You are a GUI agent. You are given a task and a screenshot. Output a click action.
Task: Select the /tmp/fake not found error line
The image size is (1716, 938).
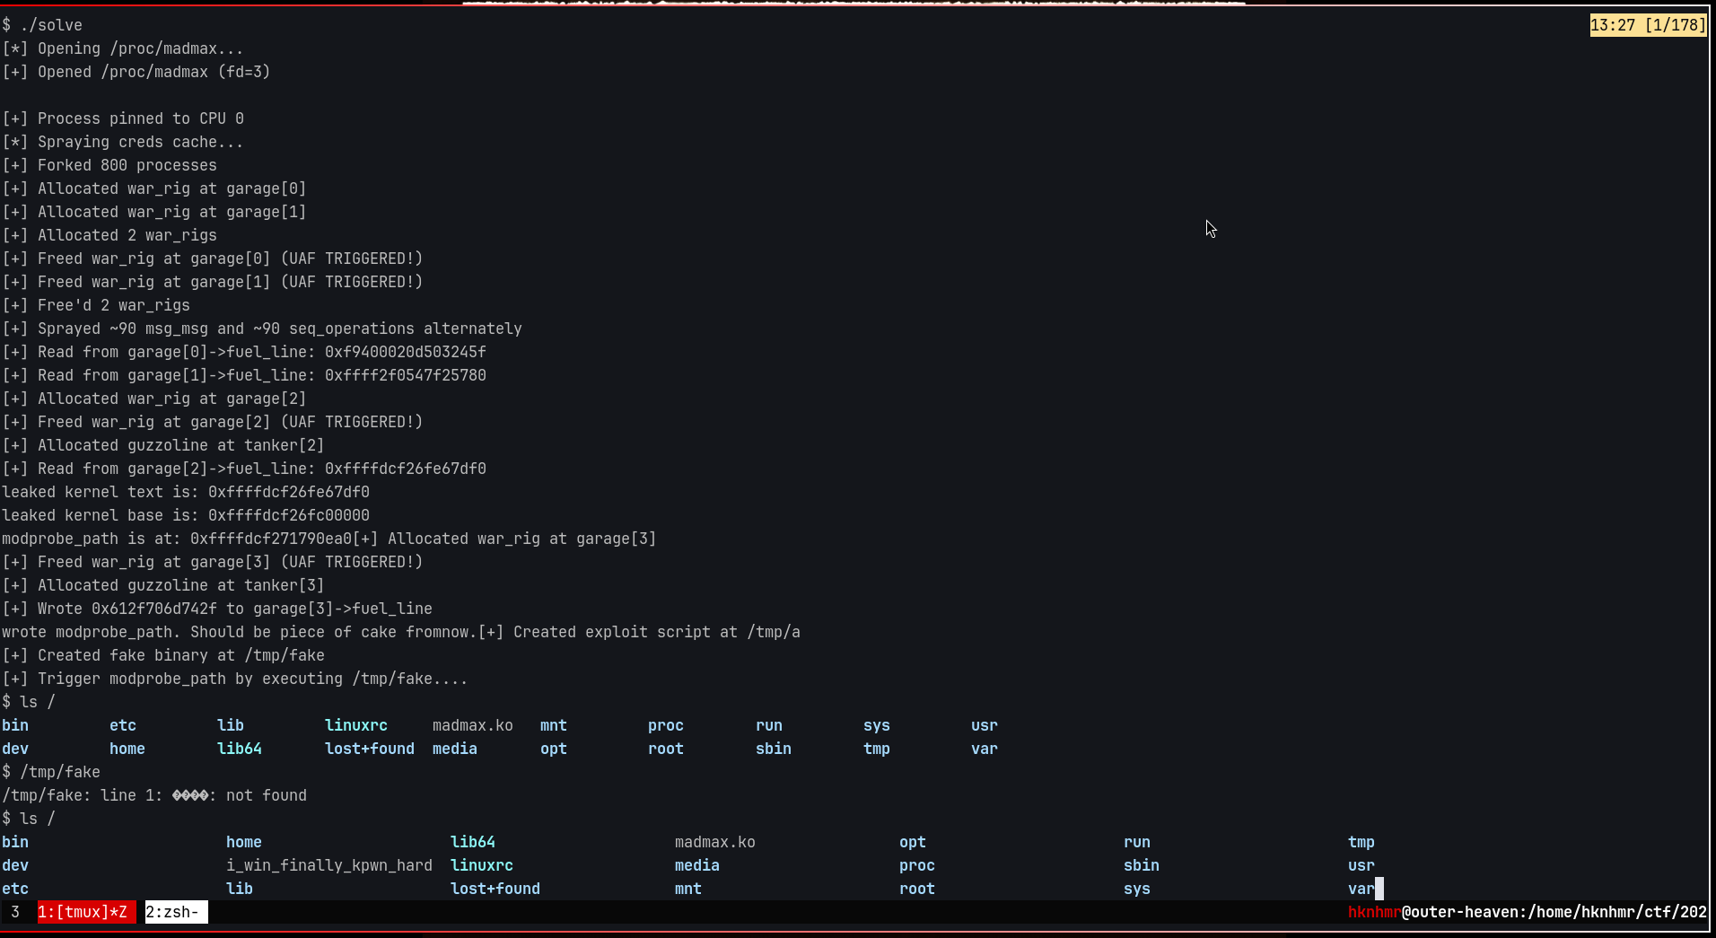click(x=153, y=795)
